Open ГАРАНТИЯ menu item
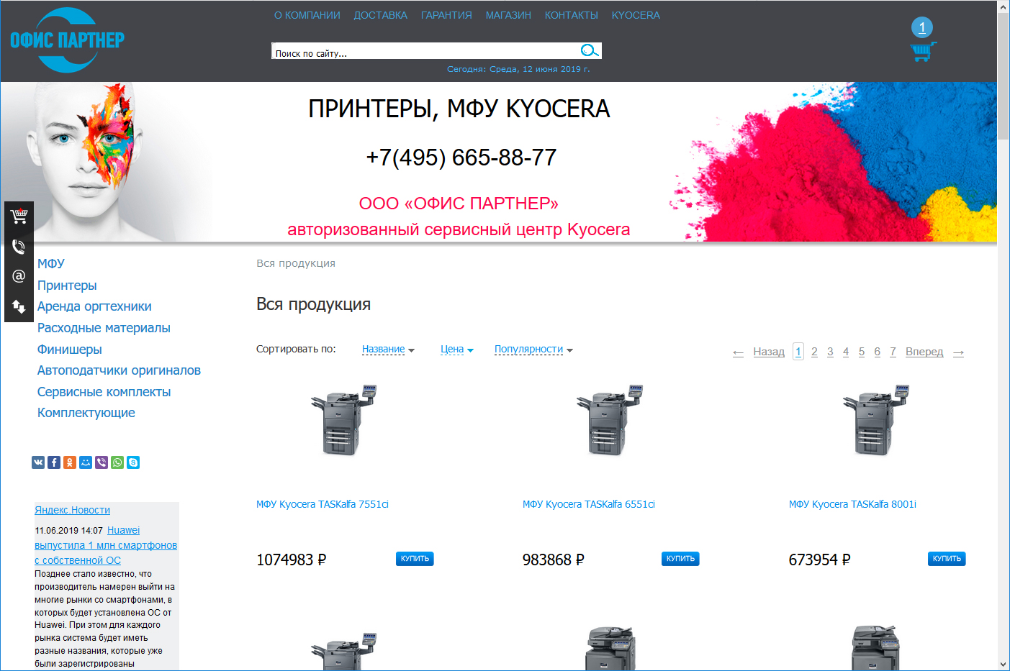This screenshot has height=671, width=1010. click(446, 15)
